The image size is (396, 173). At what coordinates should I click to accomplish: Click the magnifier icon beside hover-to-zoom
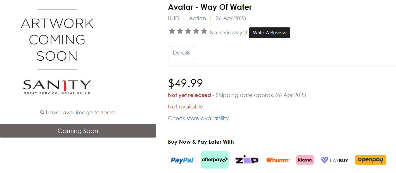42,113
